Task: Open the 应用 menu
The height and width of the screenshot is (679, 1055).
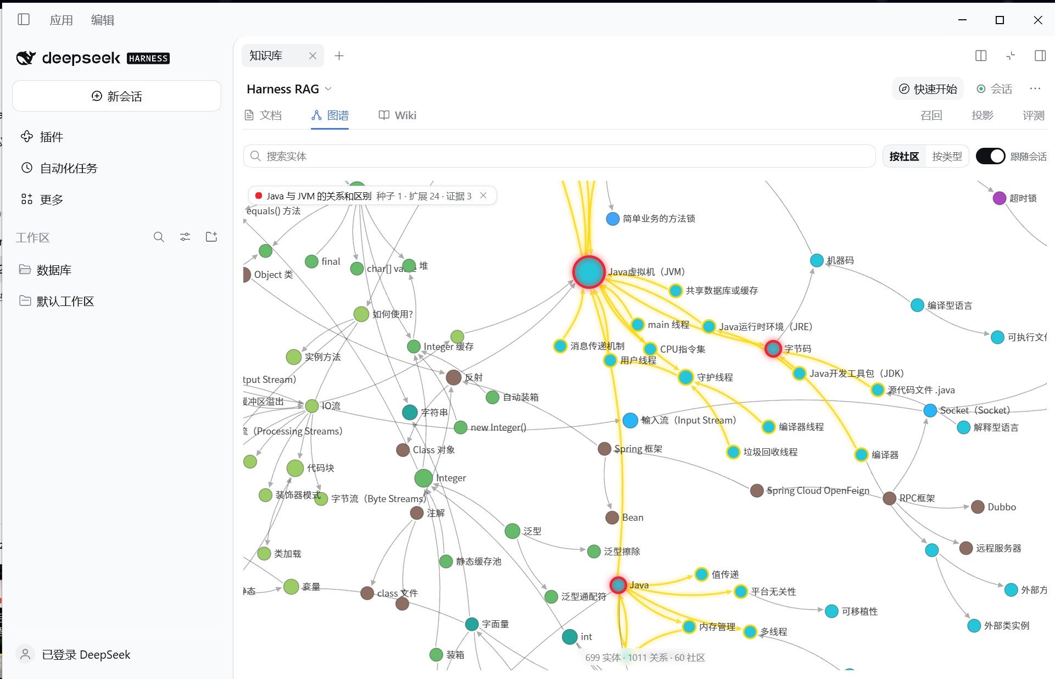Action: (61, 20)
